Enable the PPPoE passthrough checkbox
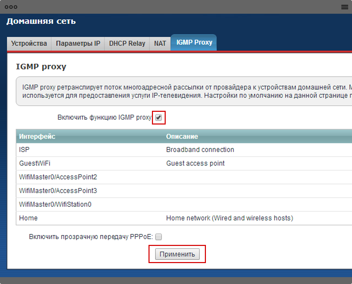This screenshot has width=352, height=284. click(158, 237)
